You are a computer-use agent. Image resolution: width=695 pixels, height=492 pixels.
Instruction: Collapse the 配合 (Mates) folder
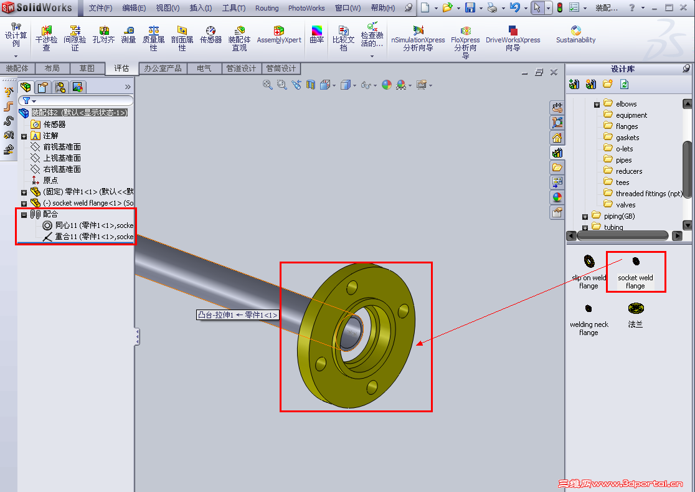click(24, 215)
